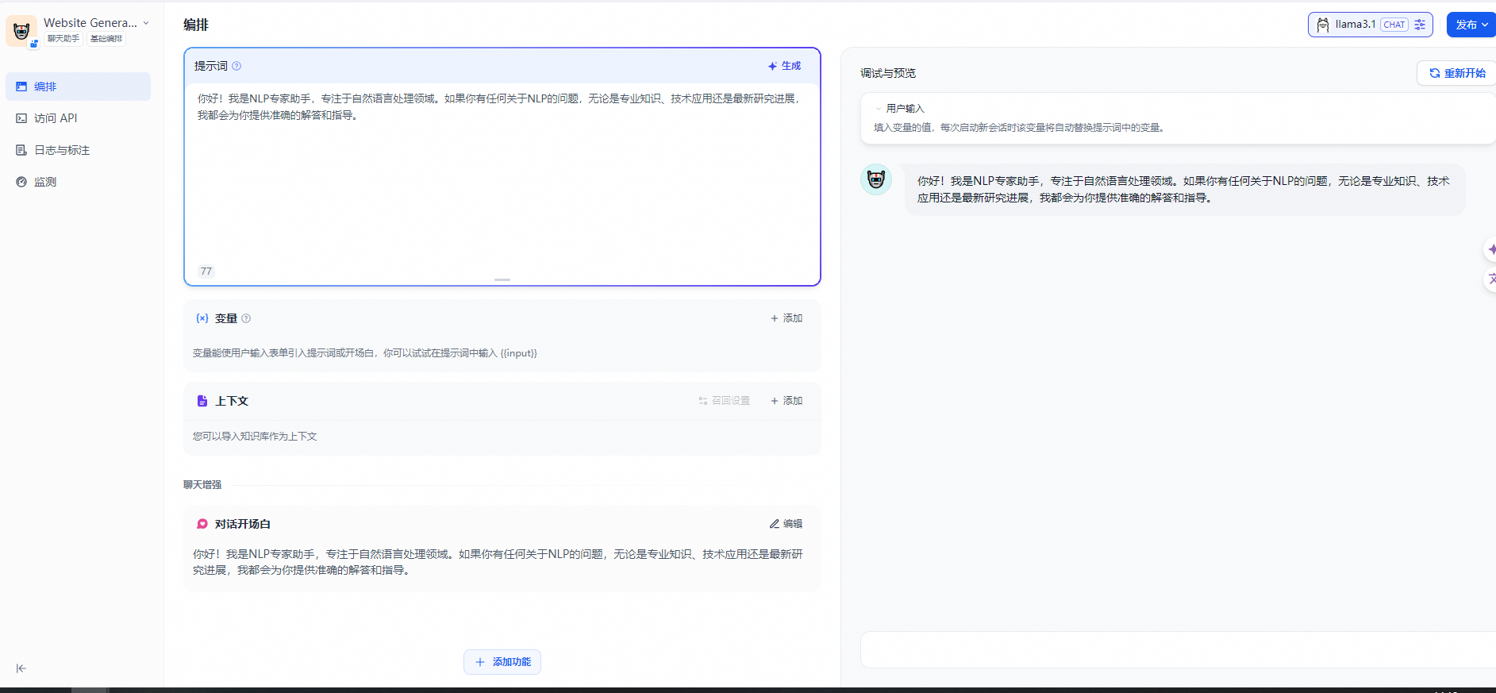Click the 77 character count badge
Screen dimensions: 1496x693
point(206,271)
